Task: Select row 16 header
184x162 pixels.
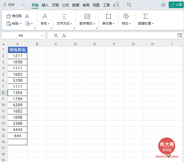Action: [x=4, y=142]
